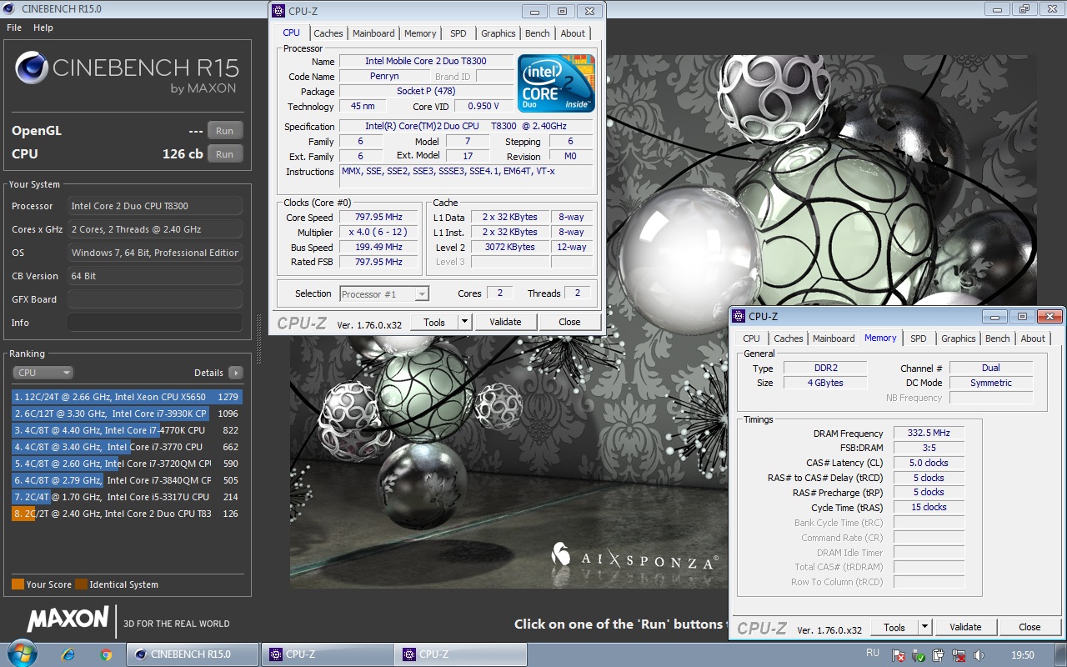Select Core i7-3840QM ranking row
The image size is (1067, 667).
coord(127,480)
